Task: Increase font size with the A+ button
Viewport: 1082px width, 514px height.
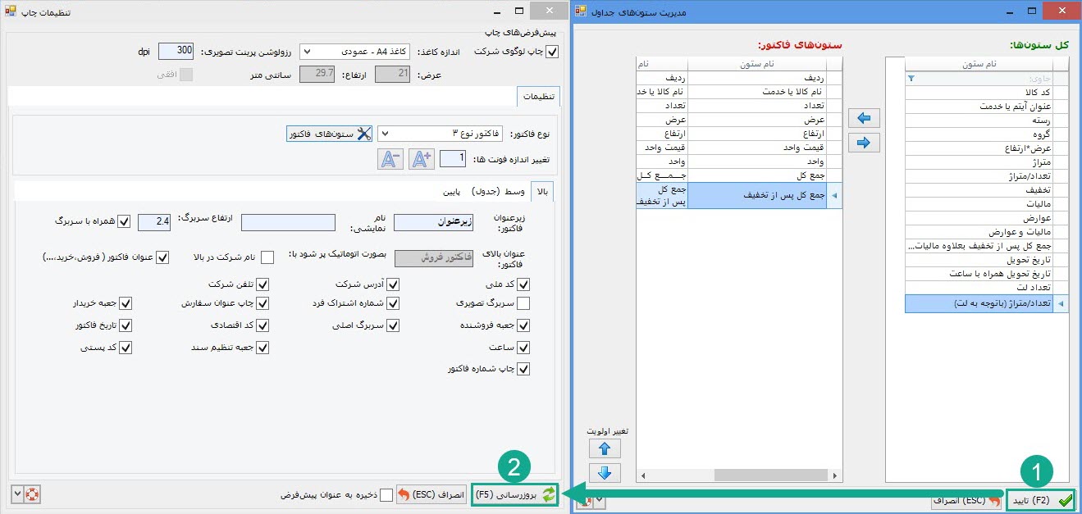Action: 421,159
